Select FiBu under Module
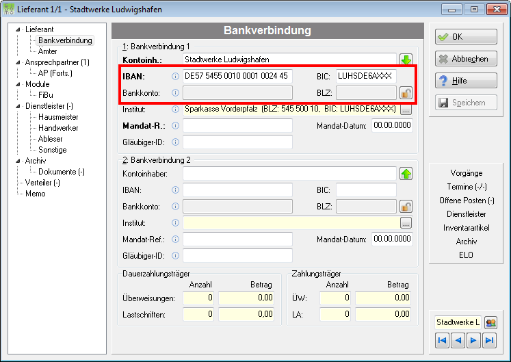Screen dimensions: 511x362 pyautogui.click(x=46, y=95)
